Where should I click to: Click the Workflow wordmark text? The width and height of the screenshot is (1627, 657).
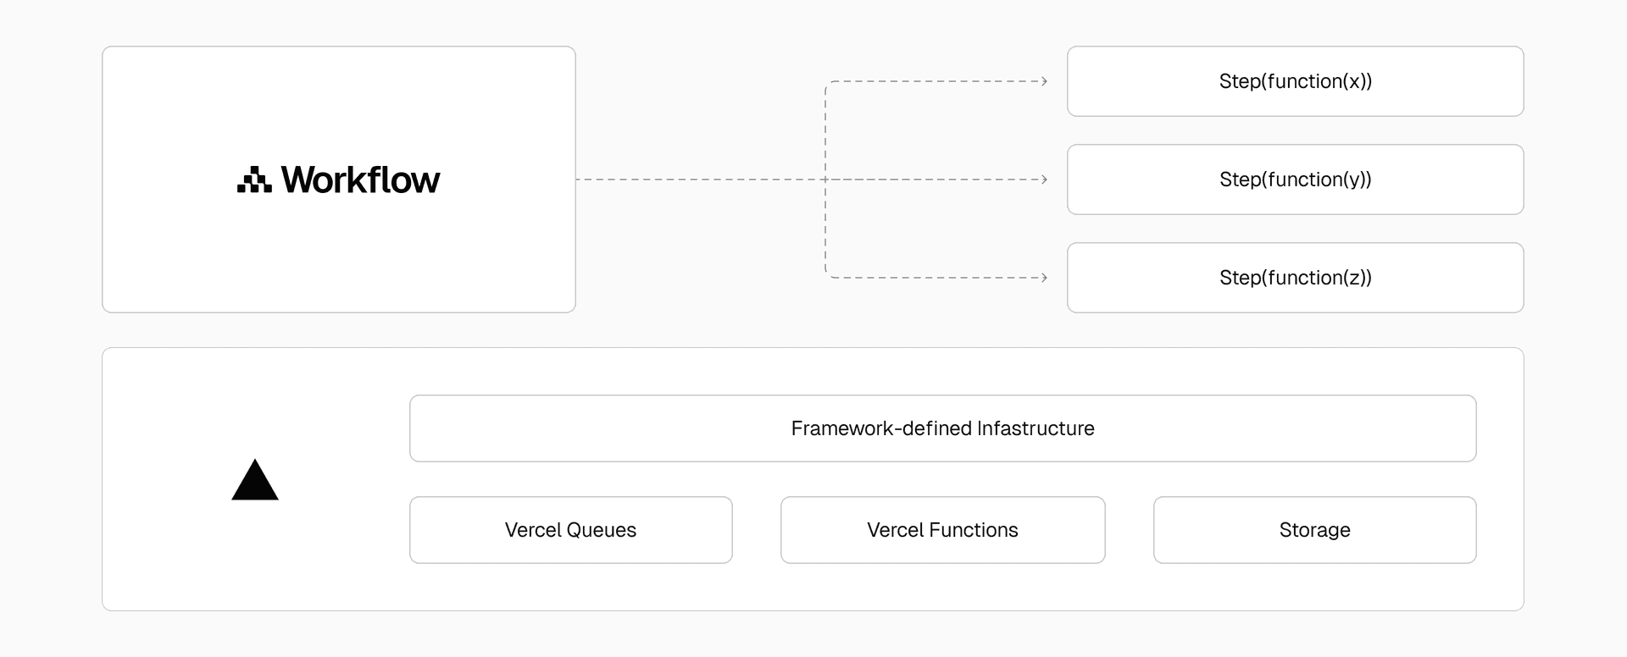pyautogui.click(x=361, y=180)
